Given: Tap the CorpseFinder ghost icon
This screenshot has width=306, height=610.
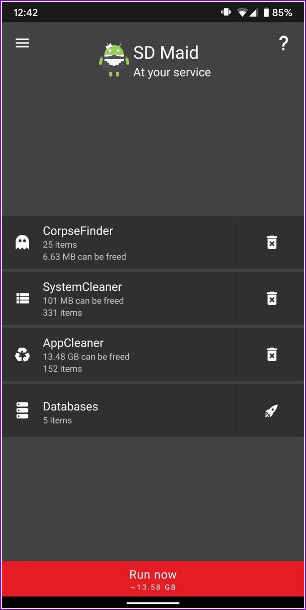Looking at the screenshot, I should click(x=22, y=242).
